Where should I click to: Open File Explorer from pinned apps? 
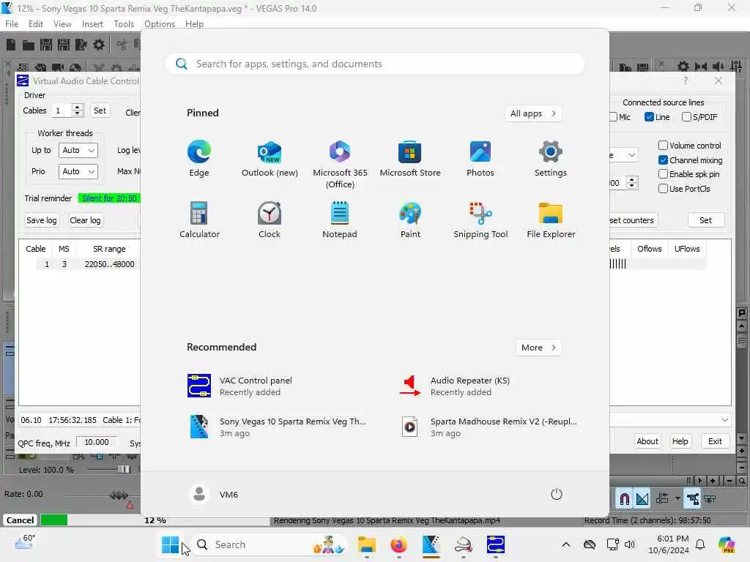click(551, 220)
